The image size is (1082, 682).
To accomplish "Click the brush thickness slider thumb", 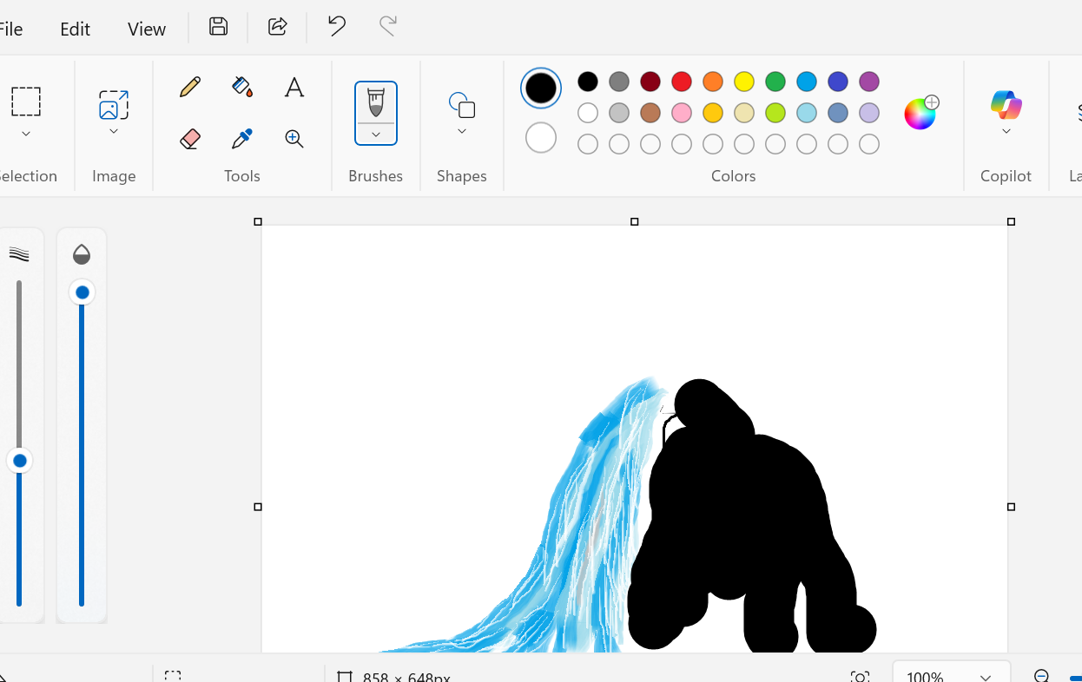I will 19,461.
